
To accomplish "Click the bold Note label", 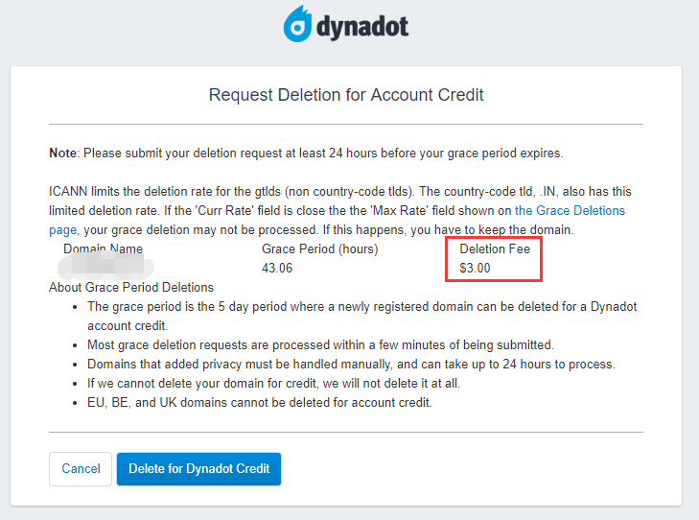I will click(63, 153).
